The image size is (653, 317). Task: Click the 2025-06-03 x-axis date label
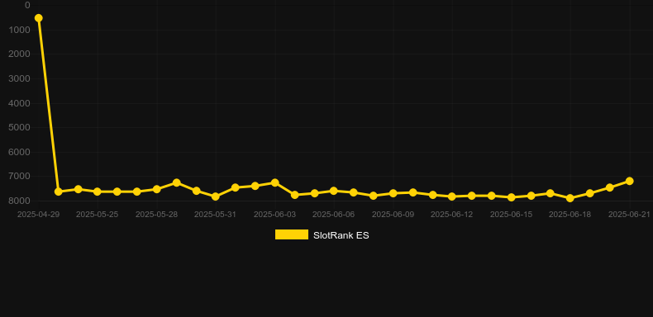point(275,215)
